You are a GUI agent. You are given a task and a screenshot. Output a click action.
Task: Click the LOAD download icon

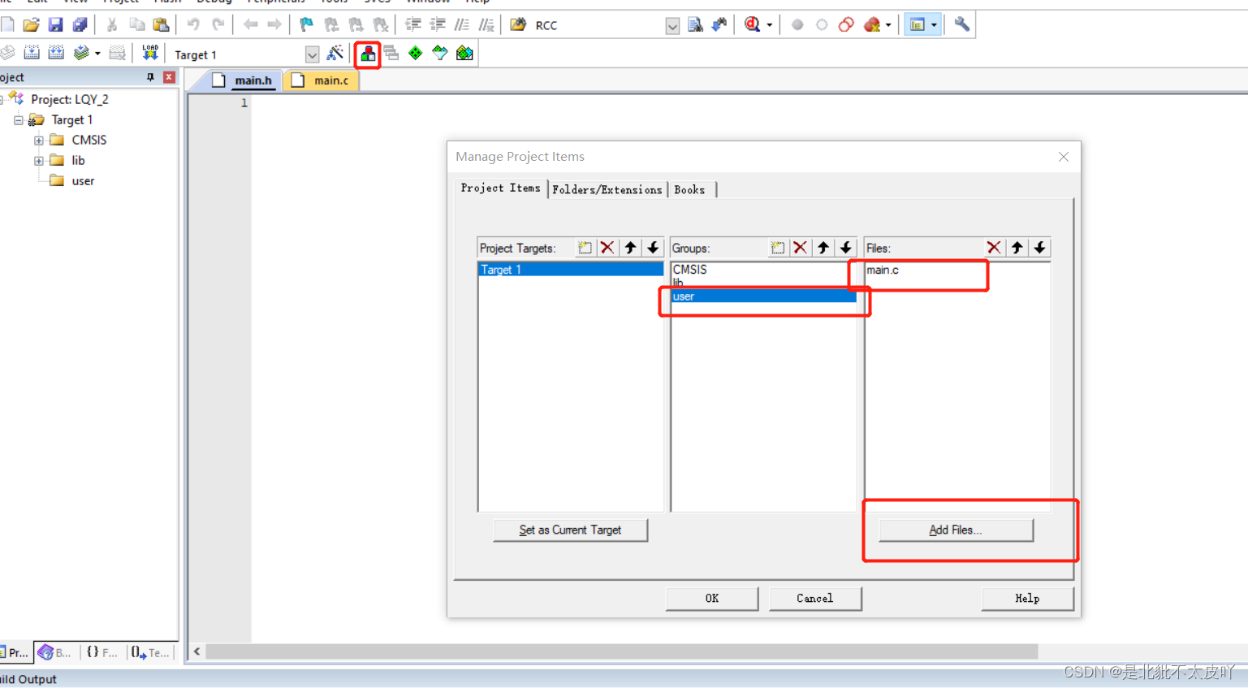[x=150, y=54]
